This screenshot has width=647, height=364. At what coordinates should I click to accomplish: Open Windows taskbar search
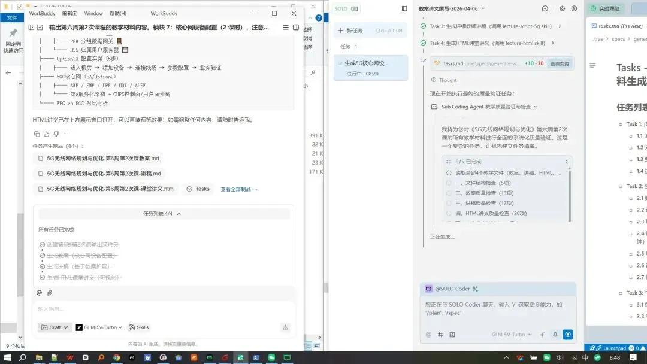click(23, 357)
